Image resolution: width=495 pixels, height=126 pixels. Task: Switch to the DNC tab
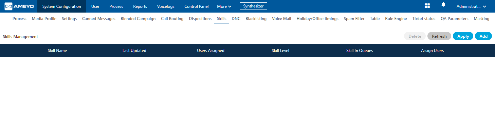236,19
